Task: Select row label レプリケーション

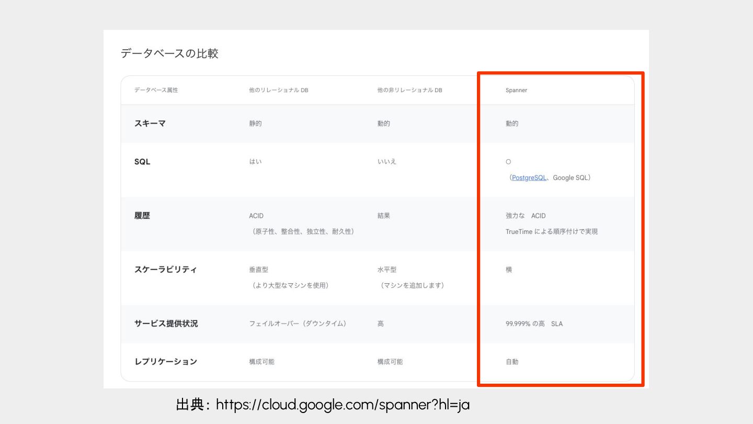Action: pos(166,362)
